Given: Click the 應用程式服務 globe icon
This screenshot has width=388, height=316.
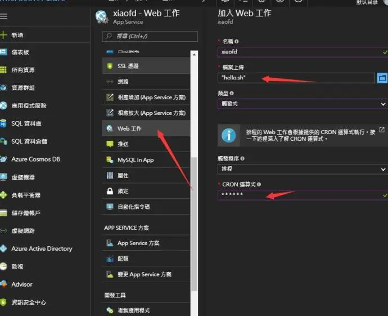Looking at the screenshot, I should coord(3,105).
